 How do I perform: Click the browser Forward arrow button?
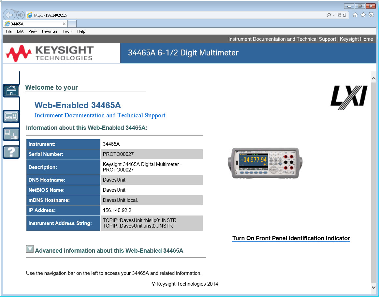21,15
